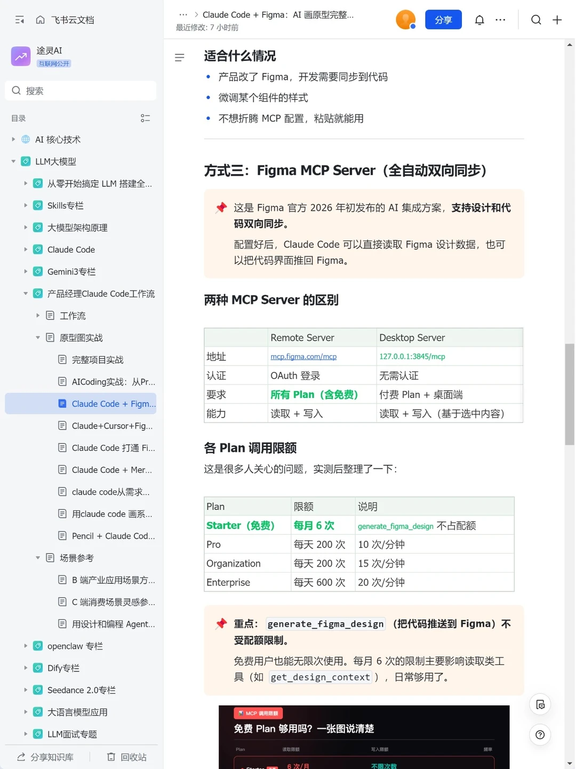Image resolution: width=576 pixels, height=769 pixels.
Task: Open the search magnifier in the top bar
Action: [x=536, y=20]
